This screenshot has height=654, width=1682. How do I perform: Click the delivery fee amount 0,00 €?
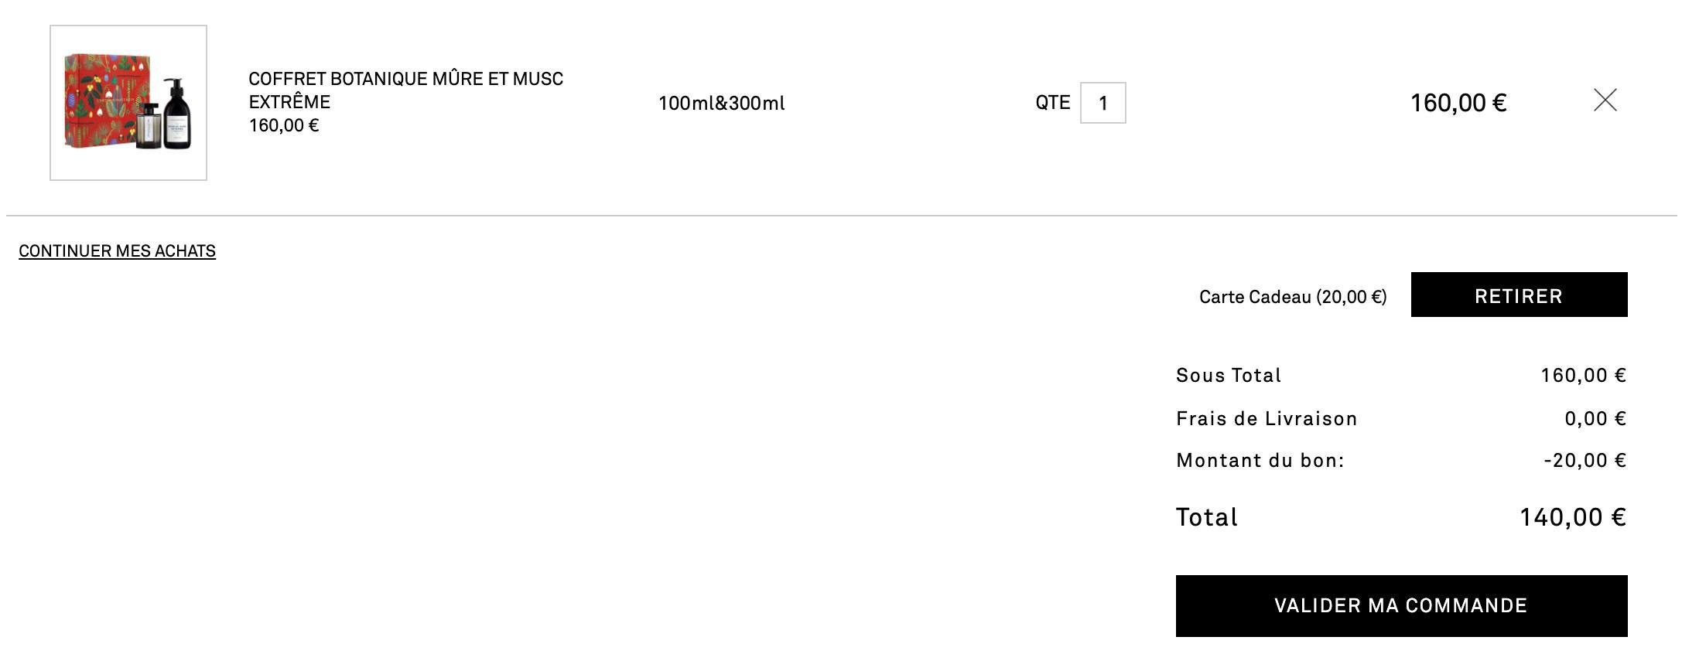[x=1595, y=419]
